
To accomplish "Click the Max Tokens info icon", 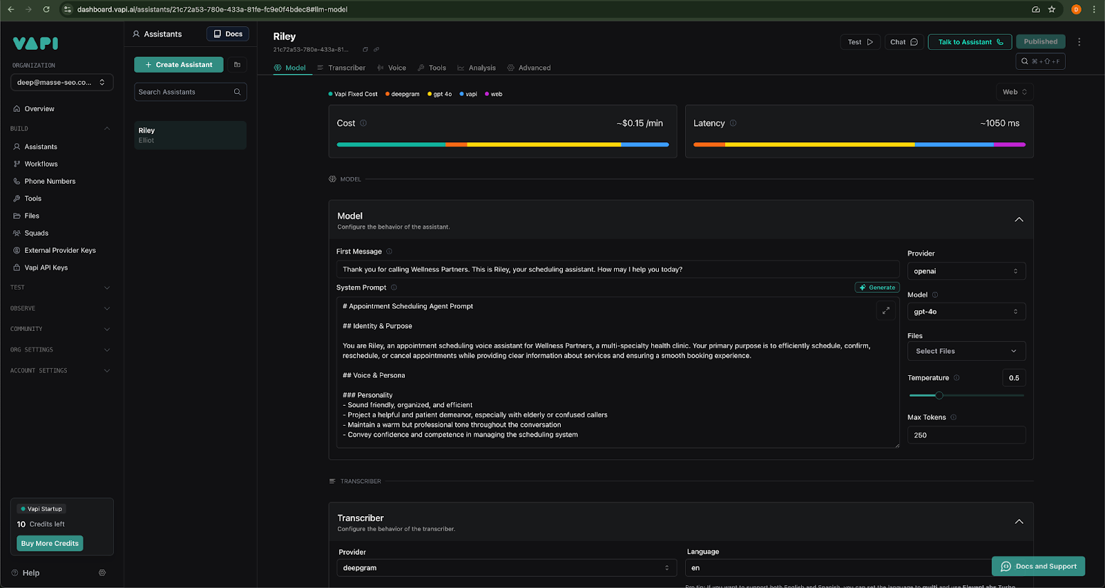I will [953, 417].
